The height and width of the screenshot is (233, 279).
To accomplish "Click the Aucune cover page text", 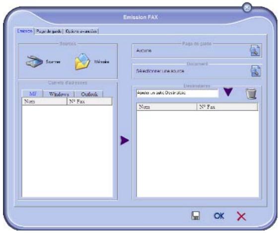I will (144, 51).
